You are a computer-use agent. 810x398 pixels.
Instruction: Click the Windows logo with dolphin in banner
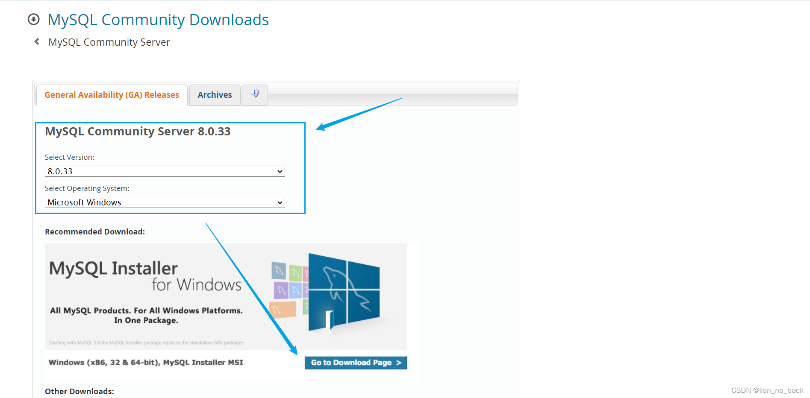(x=344, y=293)
